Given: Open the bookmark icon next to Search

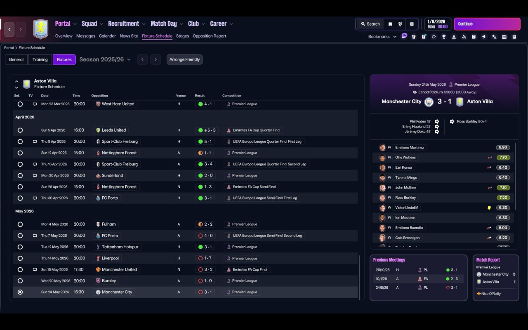Looking at the screenshot, I should tap(390, 24).
